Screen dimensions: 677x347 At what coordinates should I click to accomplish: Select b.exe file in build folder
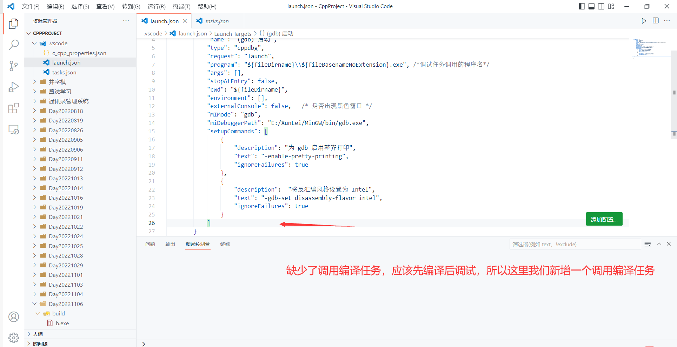pyautogui.click(x=80, y=323)
